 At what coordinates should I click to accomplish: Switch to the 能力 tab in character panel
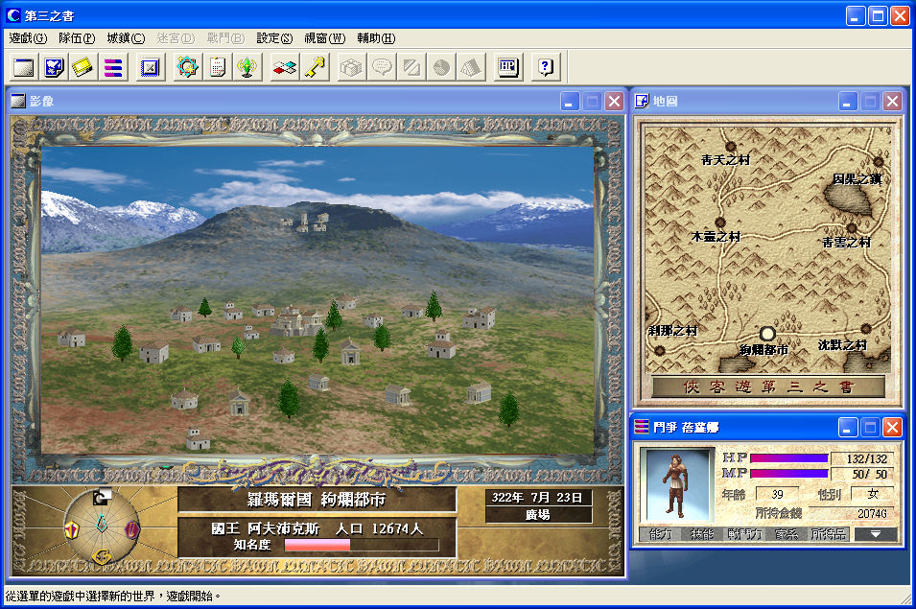[661, 534]
